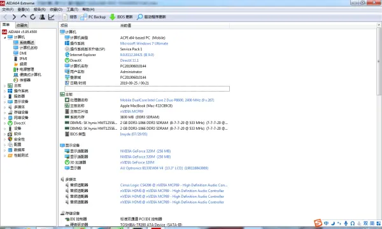
Task: Open the Insyde BIOS type link
Action: pyautogui.click(x=134, y=134)
